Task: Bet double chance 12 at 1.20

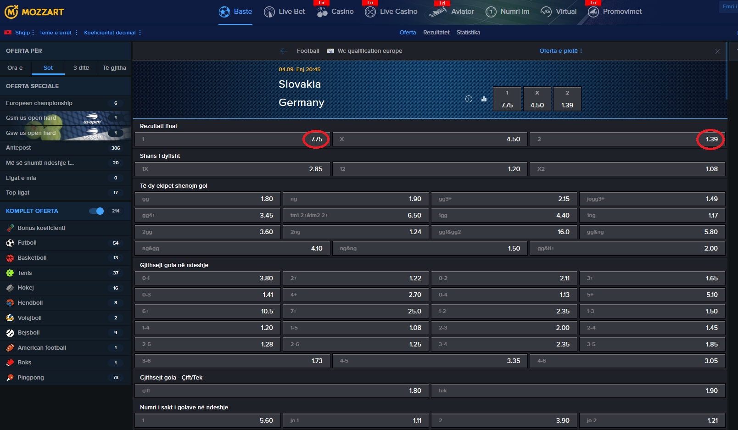Action: pos(430,169)
